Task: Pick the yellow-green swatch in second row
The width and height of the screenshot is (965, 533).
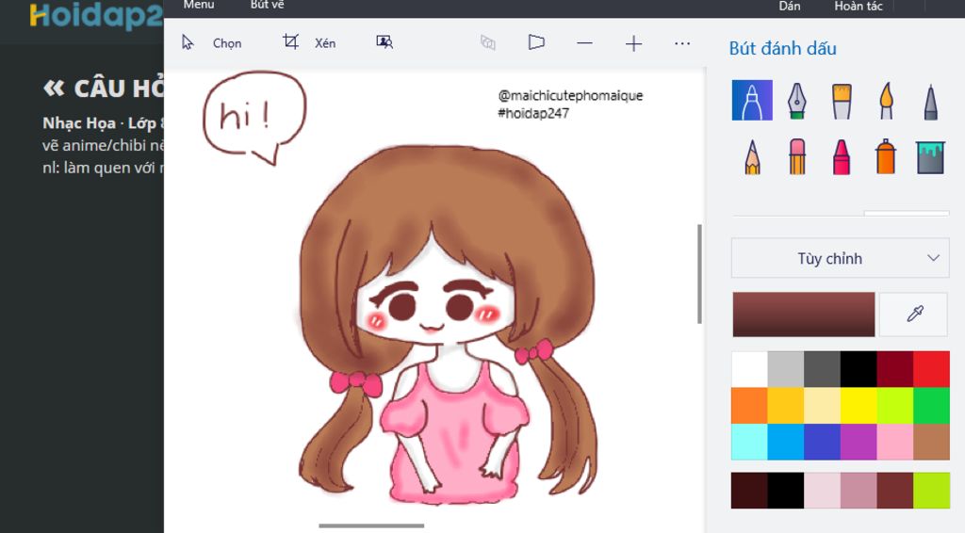Action: click(894, 405)
